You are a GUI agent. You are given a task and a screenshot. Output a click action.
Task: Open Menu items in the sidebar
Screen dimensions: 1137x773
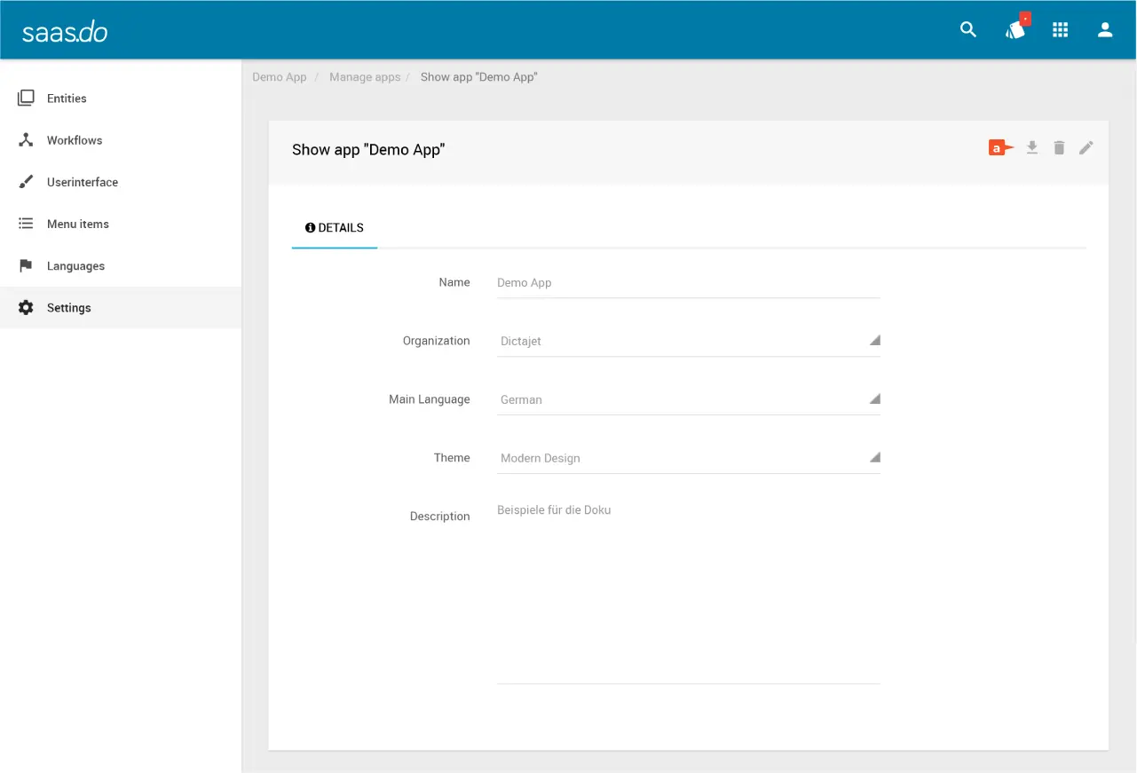(78, 224)
